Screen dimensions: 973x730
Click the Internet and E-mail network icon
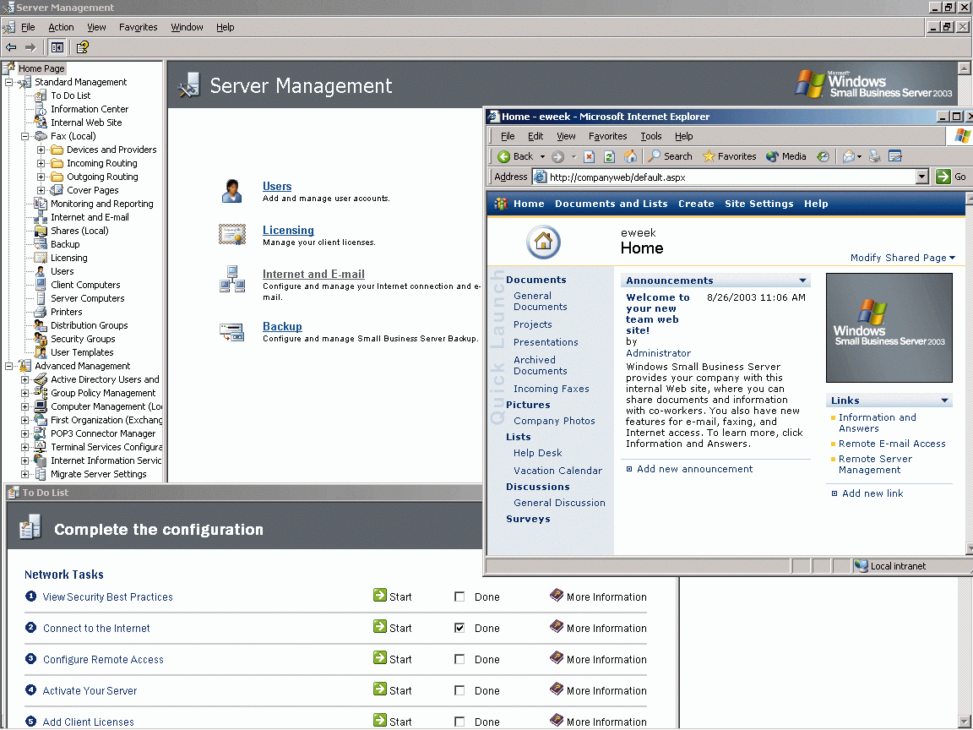[232, 280]
